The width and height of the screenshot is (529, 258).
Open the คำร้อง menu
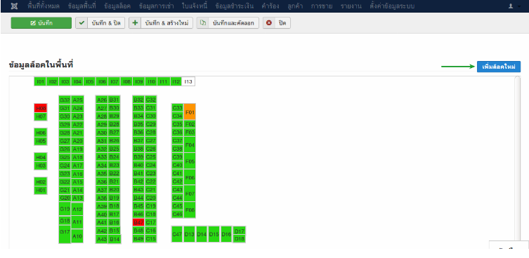[270, 6]
